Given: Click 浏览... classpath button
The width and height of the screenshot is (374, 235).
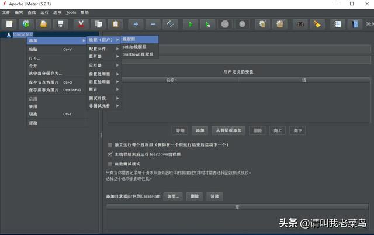Looking at the screenshot, I should click(173, 196).
